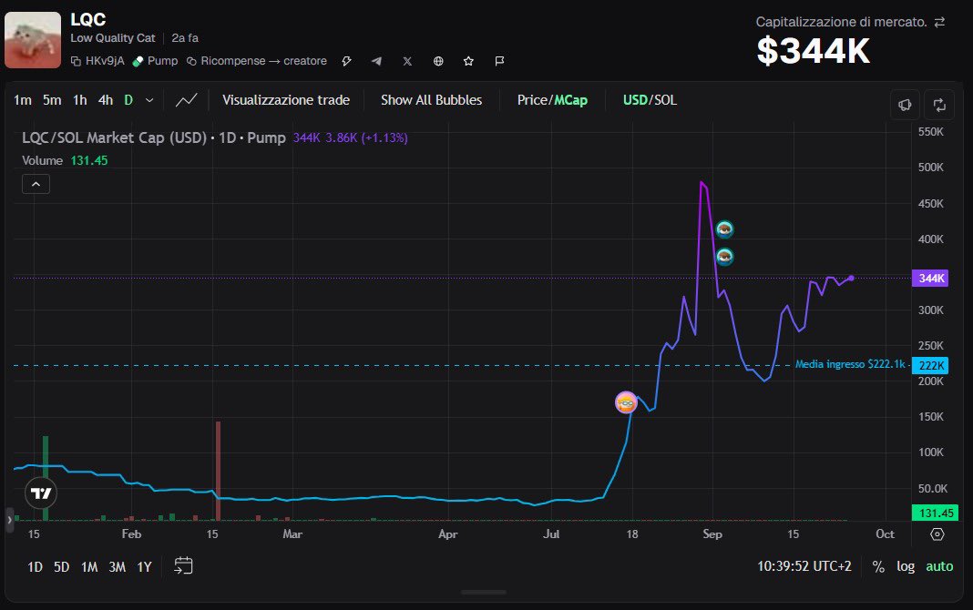Click the $344K market cap value
Screen dimensions: 973x610
pos(814,51)
